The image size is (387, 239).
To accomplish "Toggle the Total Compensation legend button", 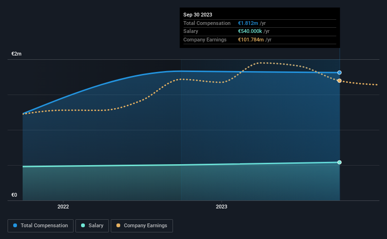I will click(41, 226).
